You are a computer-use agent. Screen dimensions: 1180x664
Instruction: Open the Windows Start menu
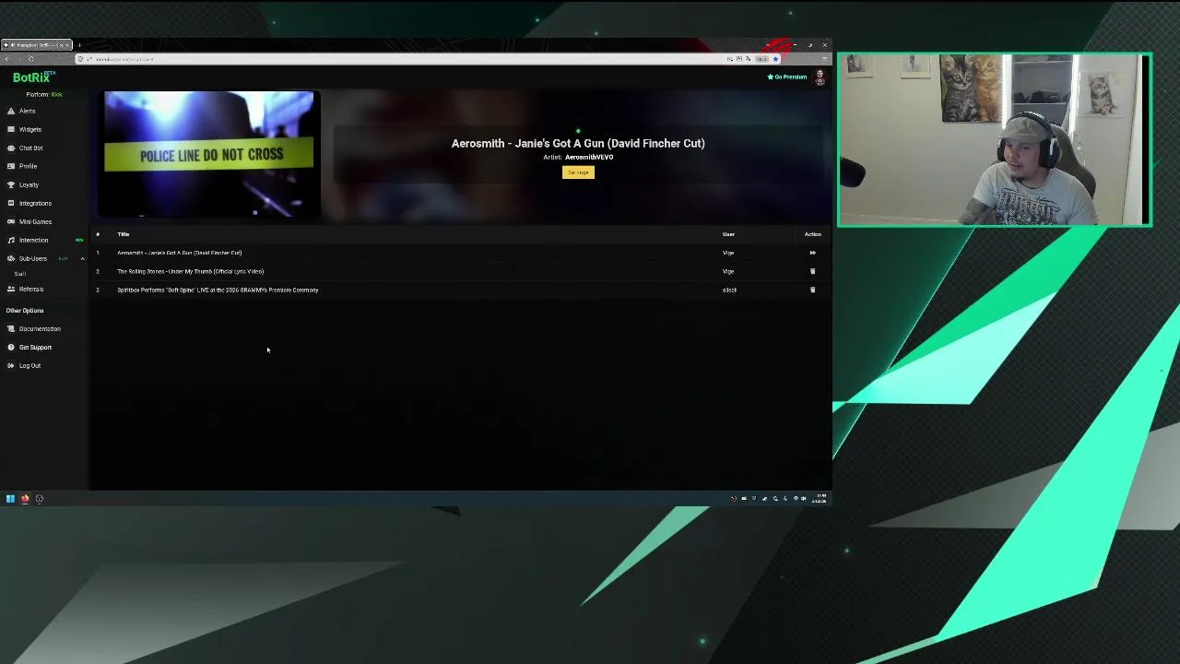[10, 499]
